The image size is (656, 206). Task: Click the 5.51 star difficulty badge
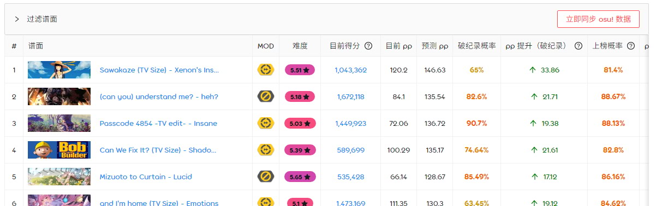(x=300, y=70)
